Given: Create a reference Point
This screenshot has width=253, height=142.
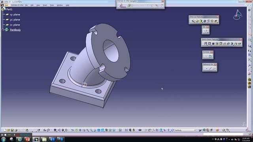Looking at the screenshot, I should pos(206,69).
